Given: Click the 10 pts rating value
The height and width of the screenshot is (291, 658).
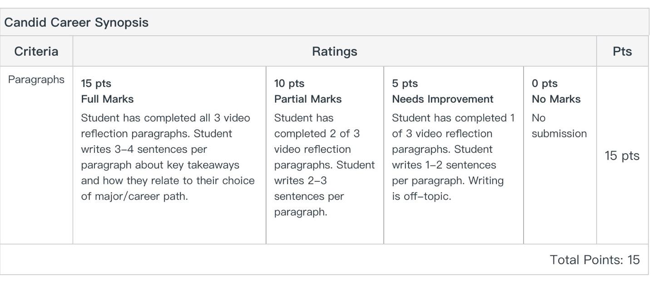Looking at the screenshot, I should point(289,83).
